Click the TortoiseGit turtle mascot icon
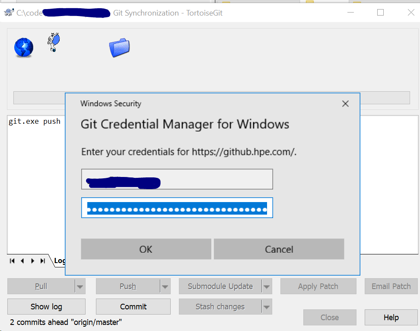 [x=53, y=42]
